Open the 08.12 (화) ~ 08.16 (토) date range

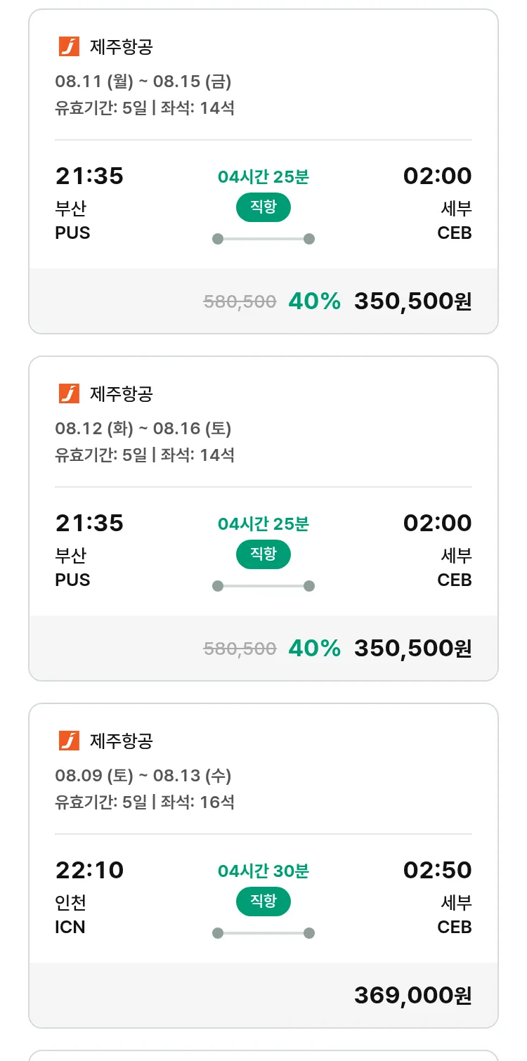click(143, 429)
